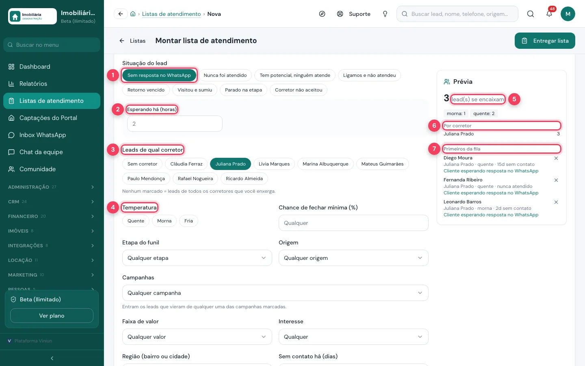This screenshot has width=585, height=366.
Task: Select 'Ligamos e não atendeu' chip
Action: coord(369,75)
